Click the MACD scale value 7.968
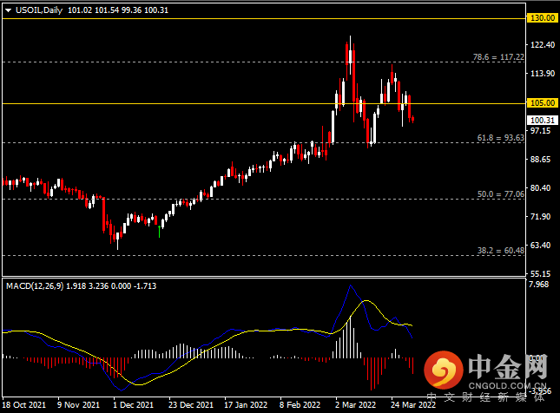Viewport: 560px width, 413px height. (538, 285)
